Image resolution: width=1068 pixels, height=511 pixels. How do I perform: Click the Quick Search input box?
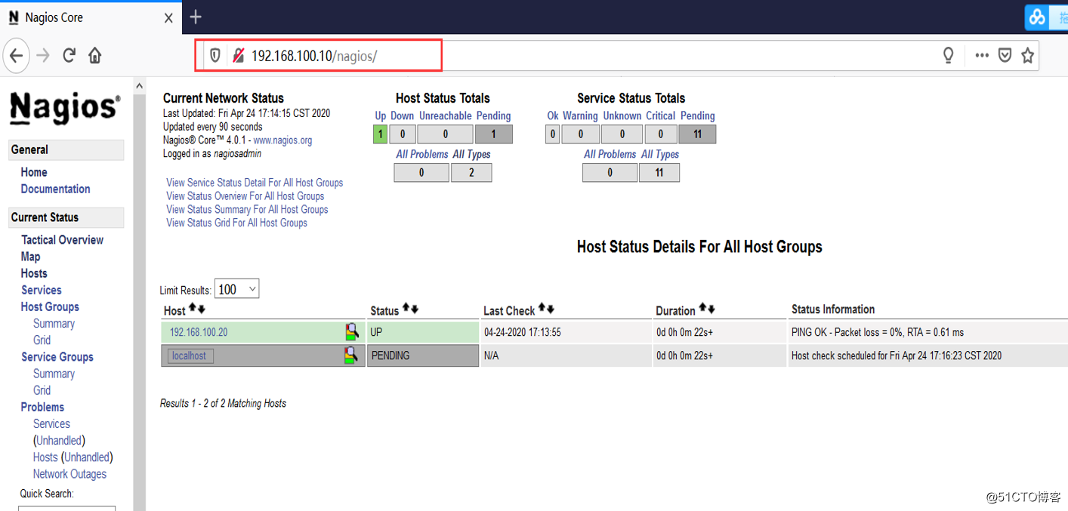click(x=67, y=508)
